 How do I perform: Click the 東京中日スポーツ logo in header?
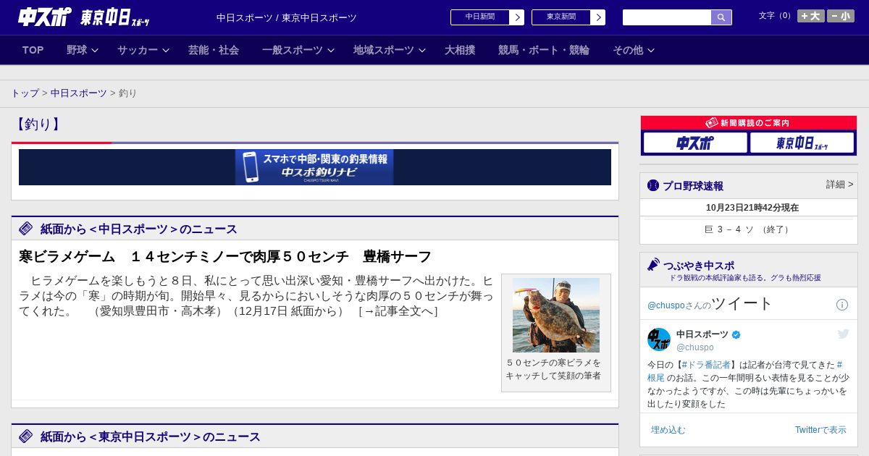click(x=114, y=17)
